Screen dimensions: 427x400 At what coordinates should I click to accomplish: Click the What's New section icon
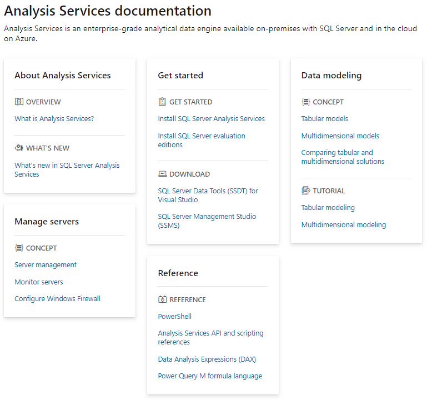(19, 148)
